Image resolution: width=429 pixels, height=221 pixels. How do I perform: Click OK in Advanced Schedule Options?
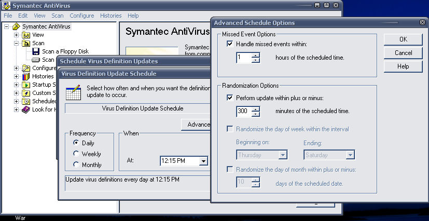coord(403,39)
